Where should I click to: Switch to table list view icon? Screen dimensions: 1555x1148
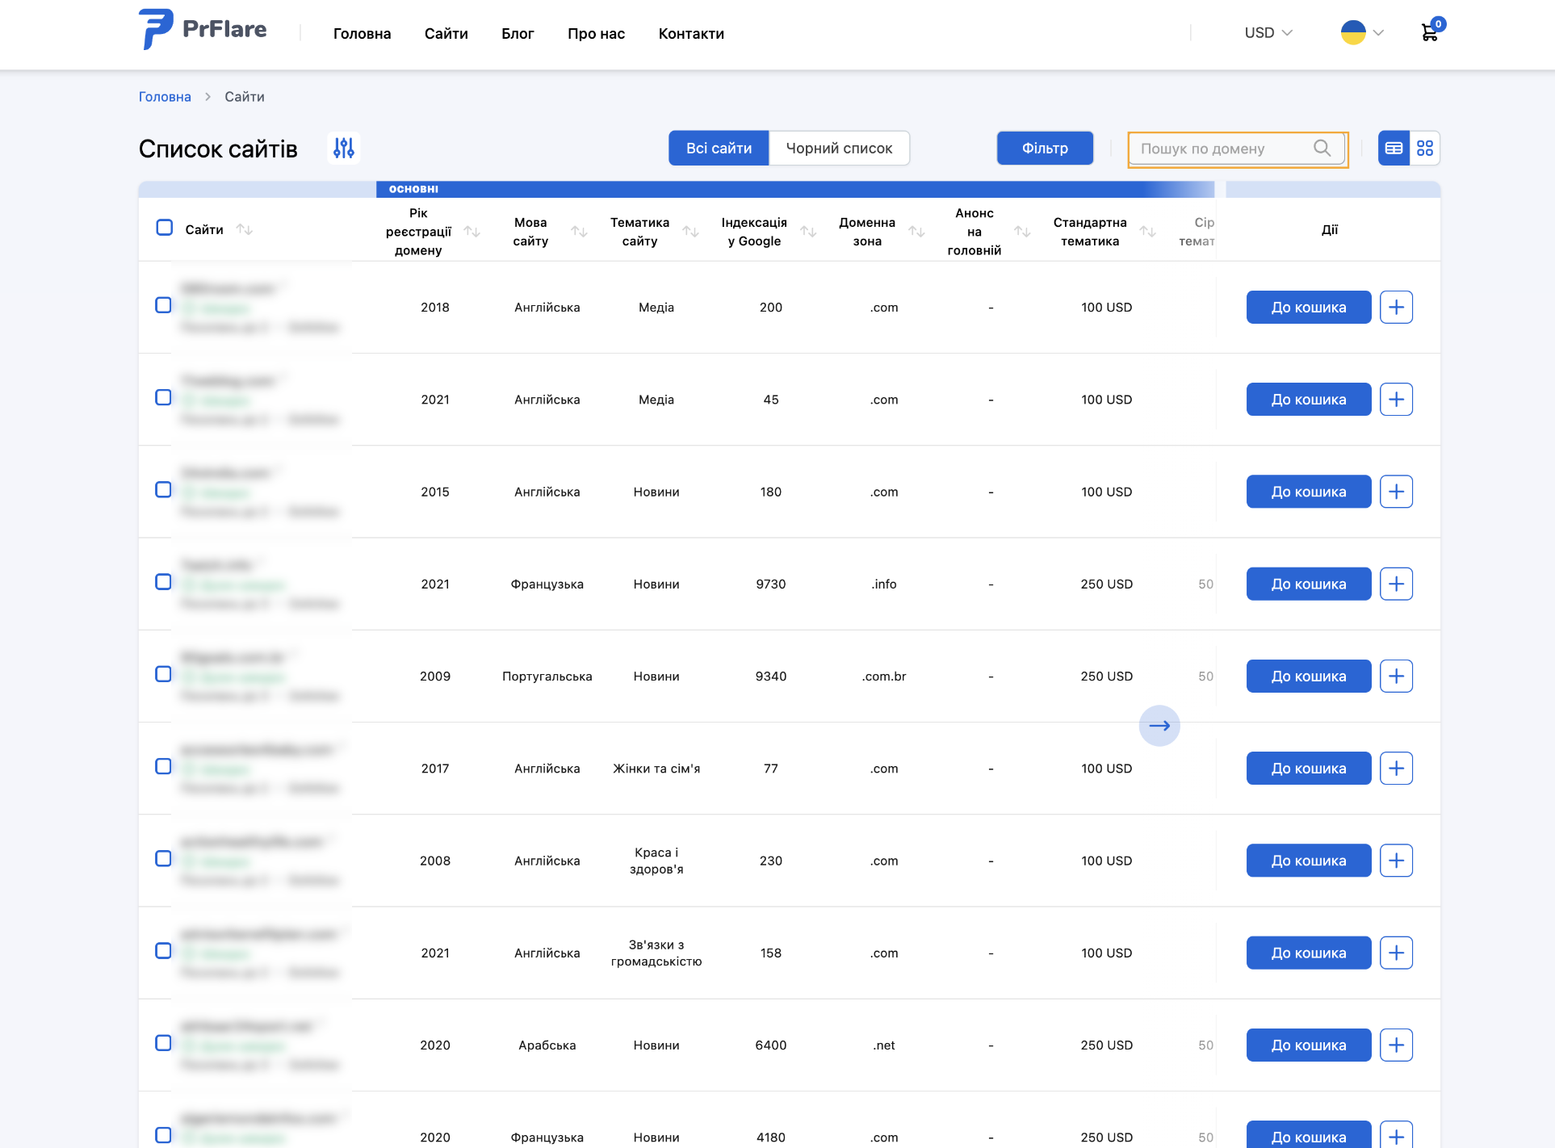[x=1394, y=148]
